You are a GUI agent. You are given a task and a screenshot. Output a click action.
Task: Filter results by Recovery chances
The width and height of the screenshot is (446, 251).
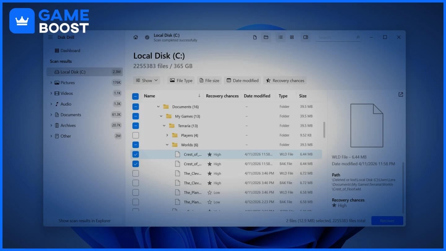285,80
